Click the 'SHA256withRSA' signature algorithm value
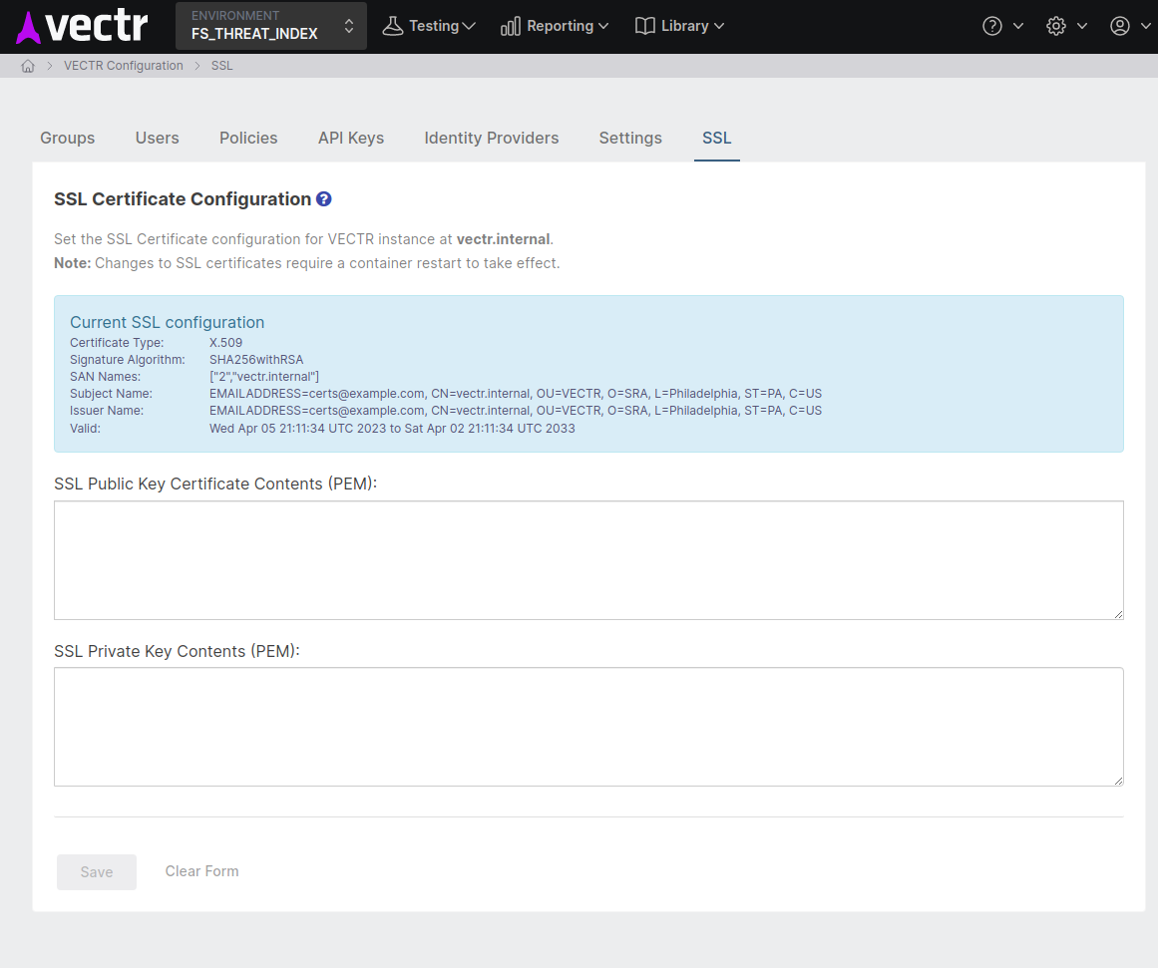The height and width of the screenshot is (968, 1158). click(256, 360)
